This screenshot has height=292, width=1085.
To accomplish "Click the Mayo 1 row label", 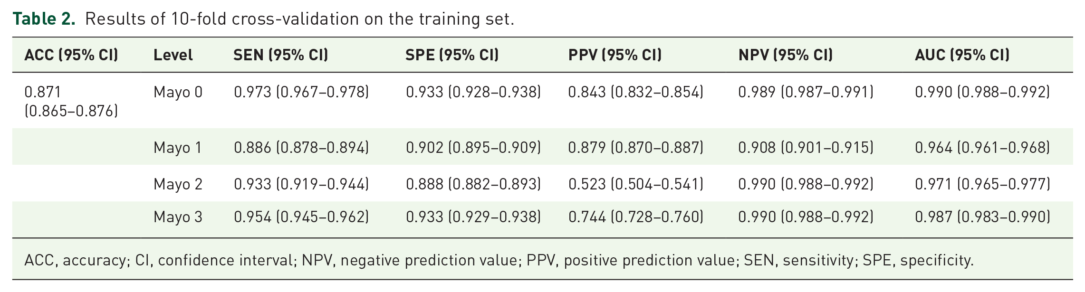I will [177, 148].
